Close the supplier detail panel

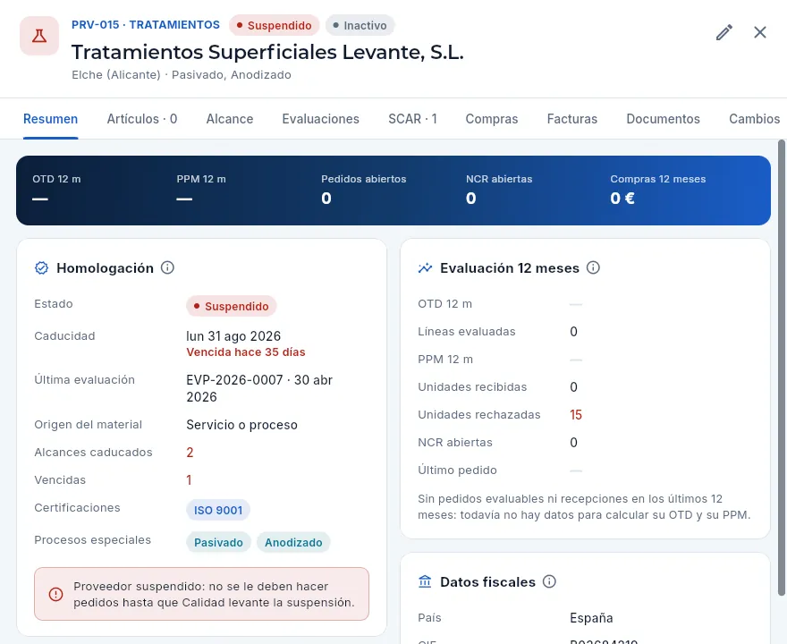760,32
